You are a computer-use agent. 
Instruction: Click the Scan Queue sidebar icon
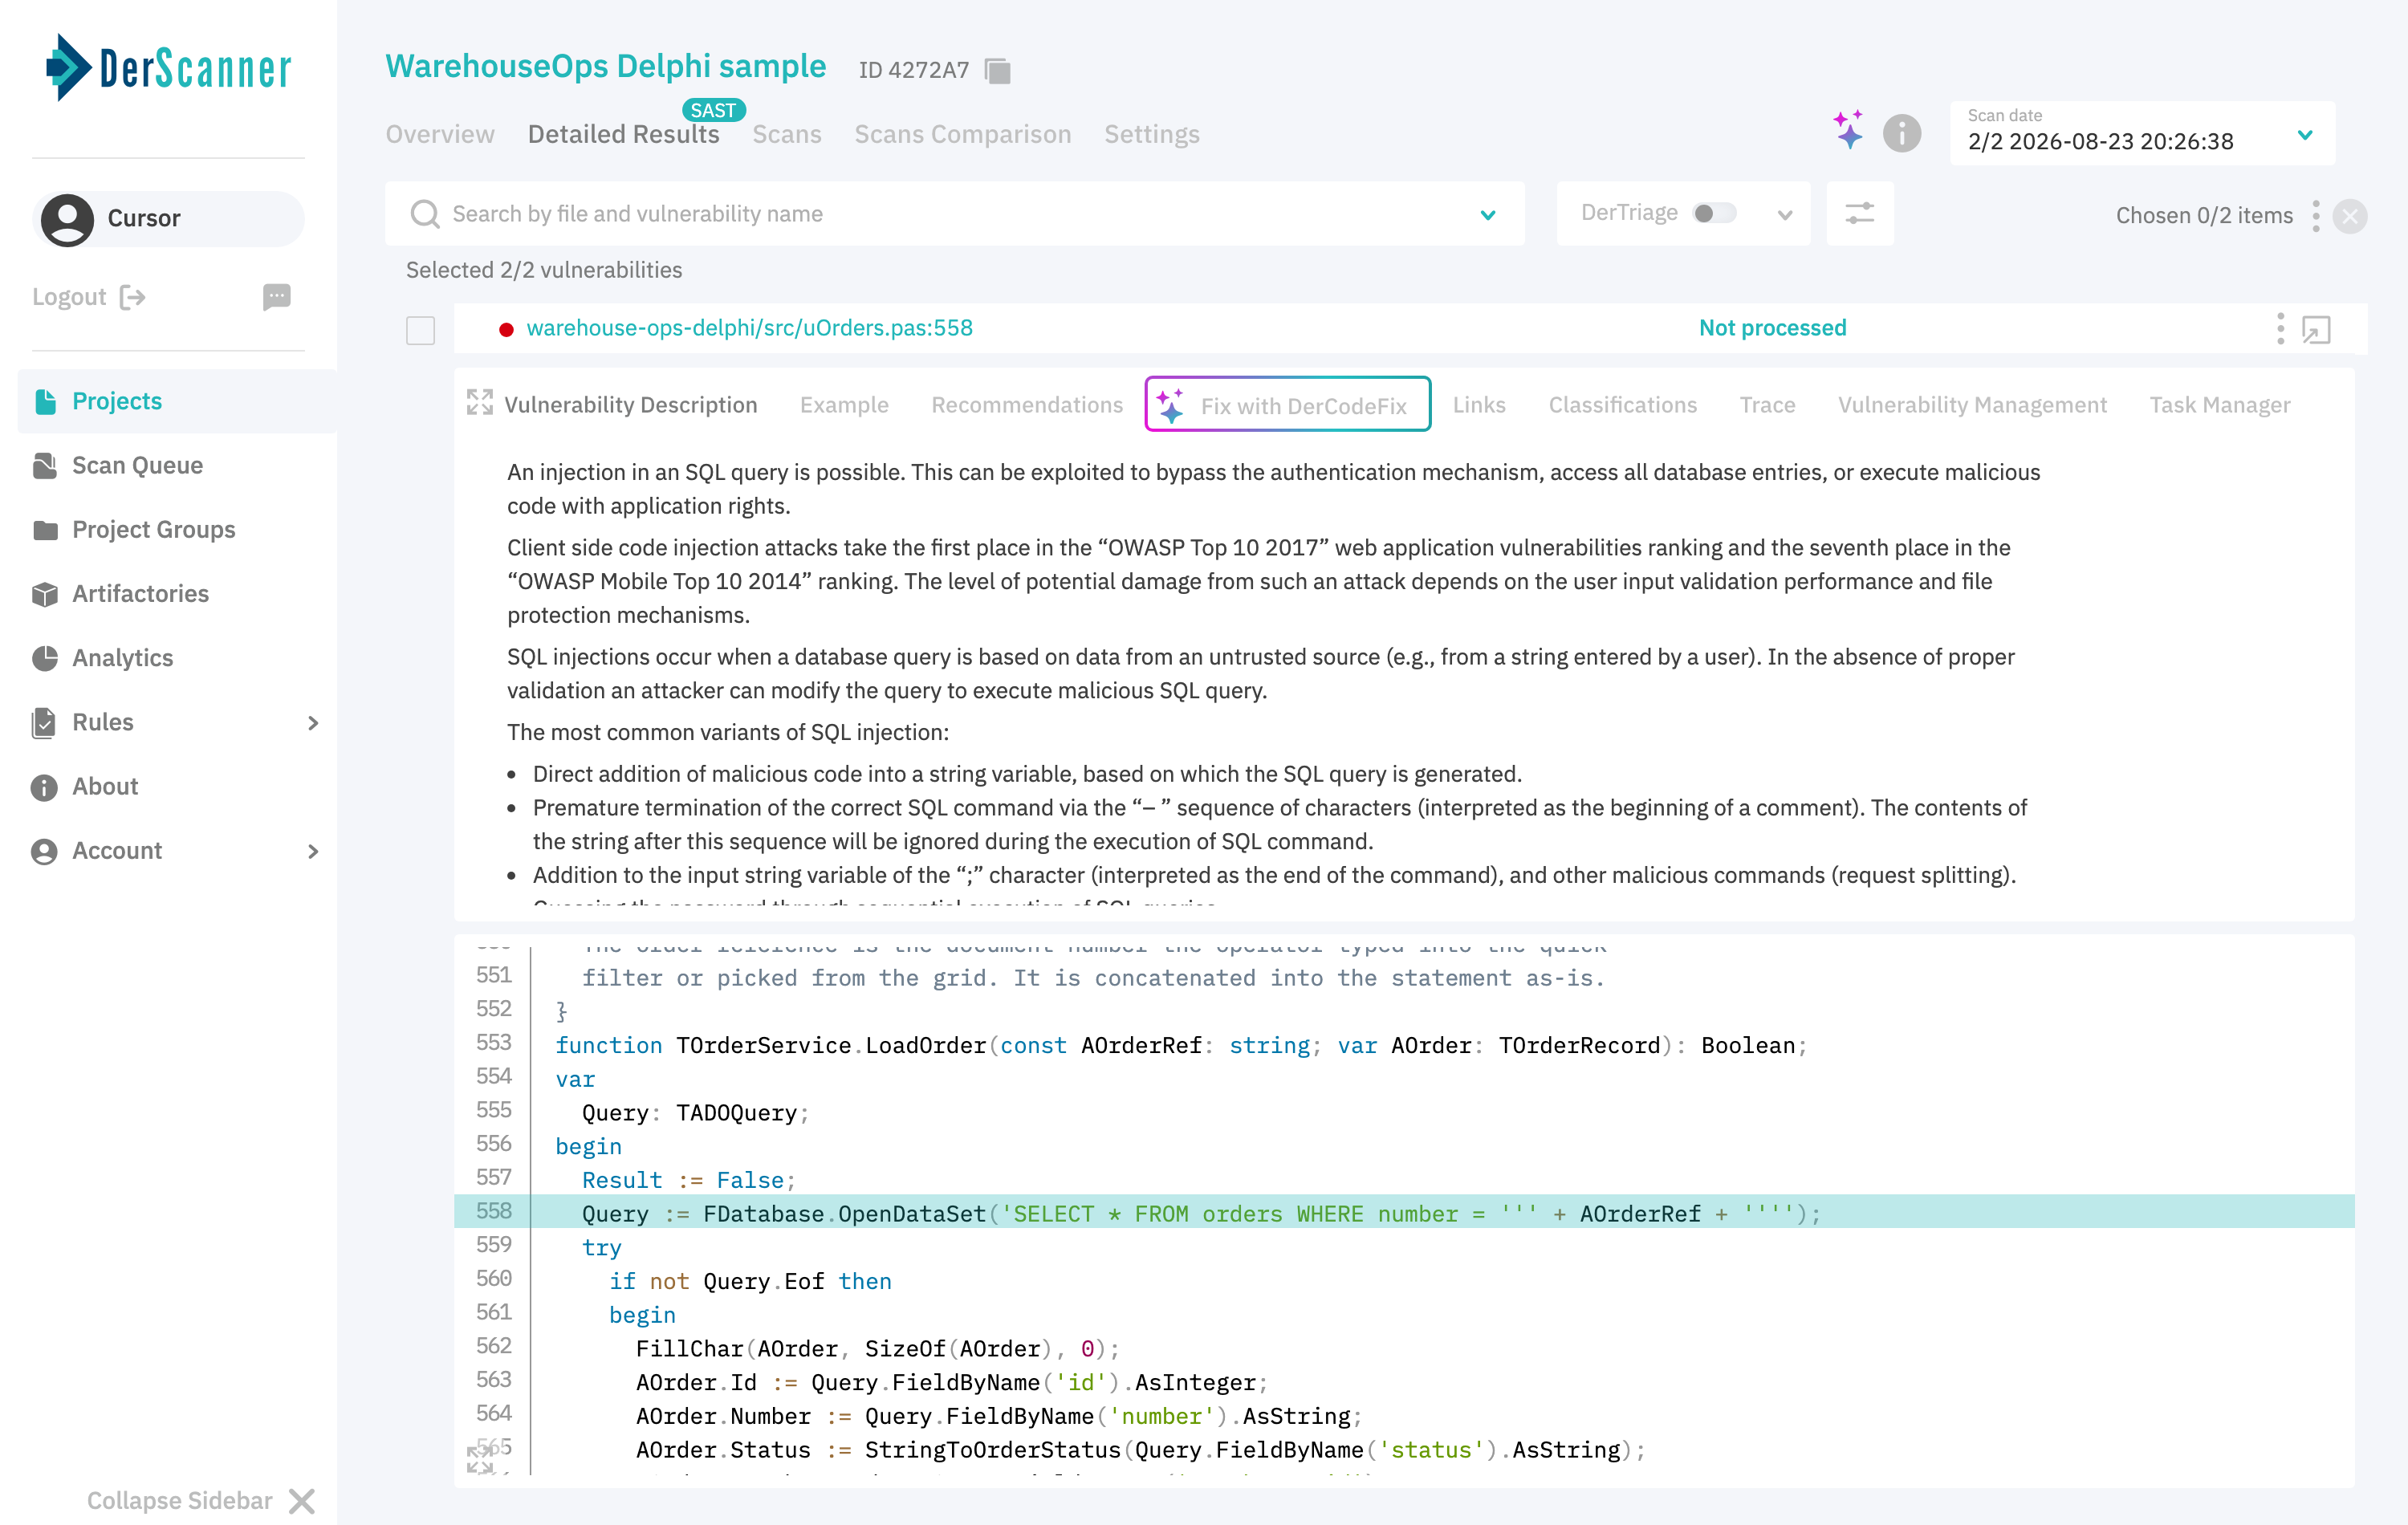click(x=45, y=465)
